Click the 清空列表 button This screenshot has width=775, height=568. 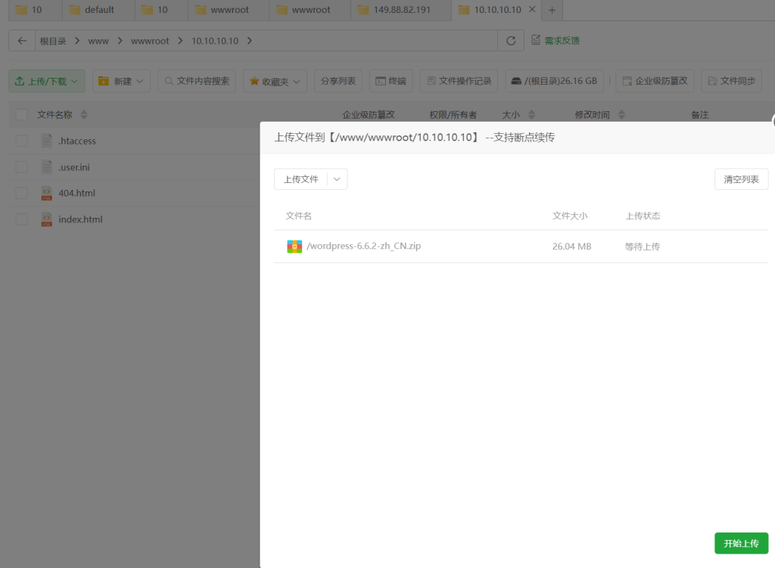pyautogui.click(x=741, y=179)
